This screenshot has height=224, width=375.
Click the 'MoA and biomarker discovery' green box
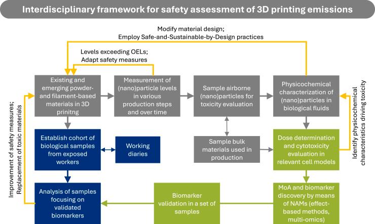pos(306,203)
